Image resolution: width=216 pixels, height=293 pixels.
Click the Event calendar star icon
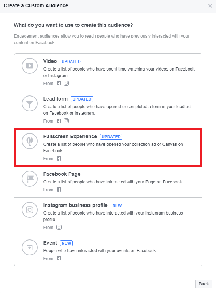pos(30,247)
